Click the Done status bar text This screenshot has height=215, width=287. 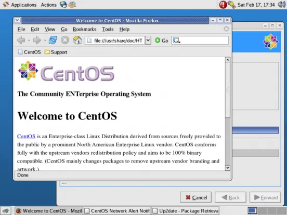pyautogui.click(x=23, y=175)
